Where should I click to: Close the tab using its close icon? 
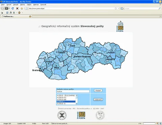pyautogui.click(x=30, y=16)
